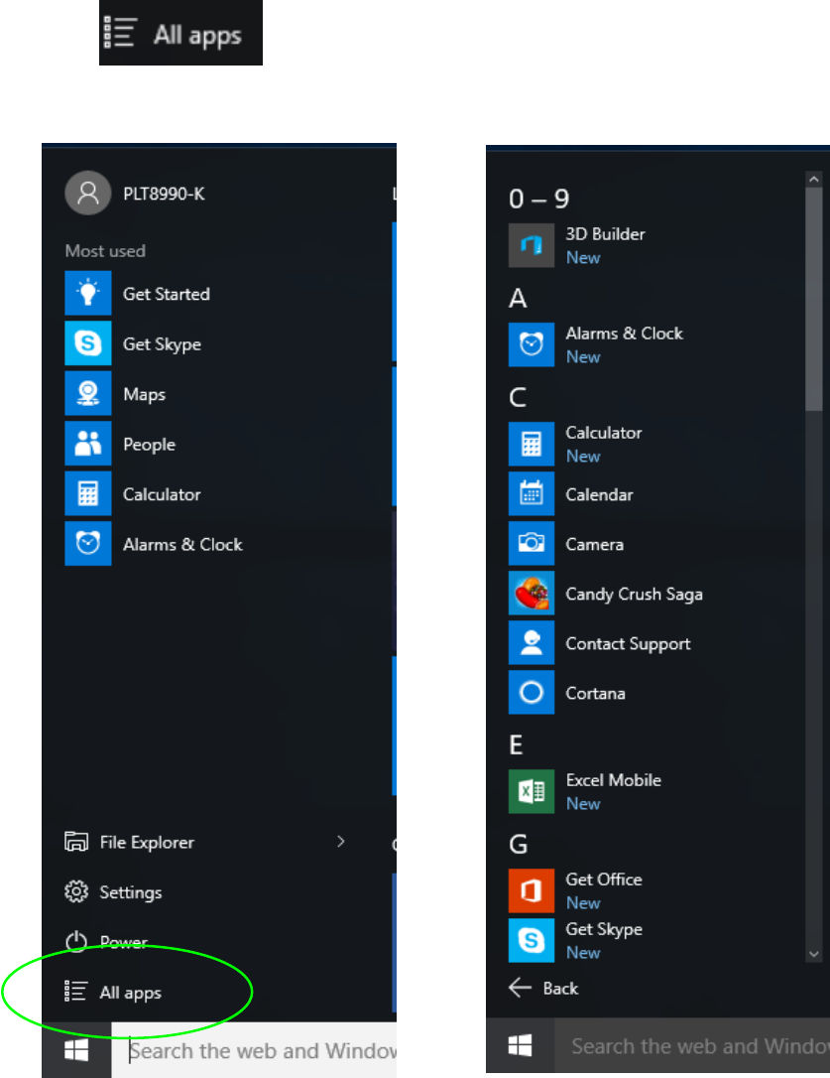Click Power text label
830x1078 pixels.
[x=124, y=942]
